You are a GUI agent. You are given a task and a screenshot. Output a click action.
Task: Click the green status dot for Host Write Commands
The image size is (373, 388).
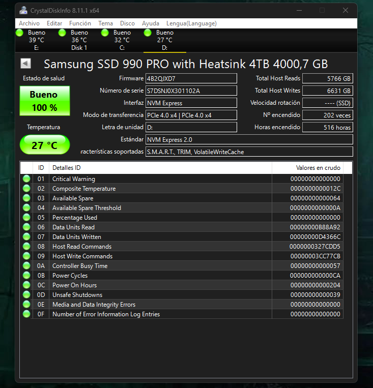[x=26, y=256]
